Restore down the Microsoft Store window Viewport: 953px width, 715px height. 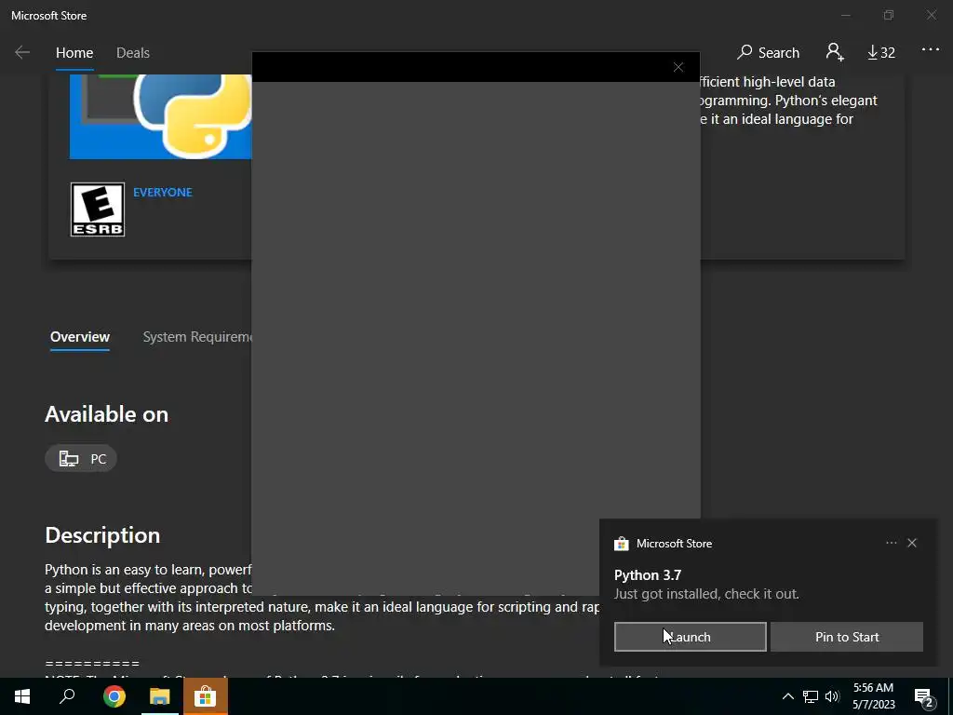(889, 15)
